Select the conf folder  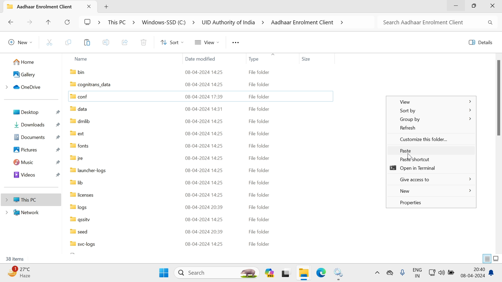click(200, 97)
